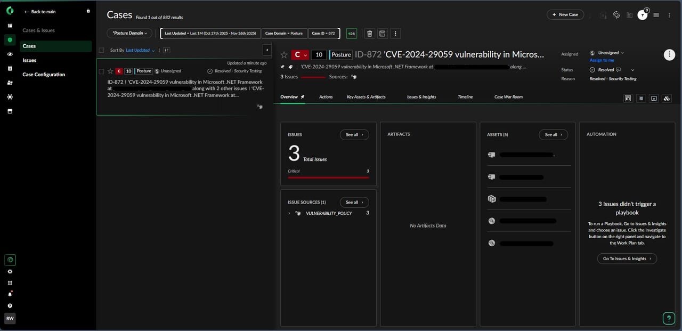
Task: Open the filter funnel icon with badge
Action: click(x=643, y=15)
